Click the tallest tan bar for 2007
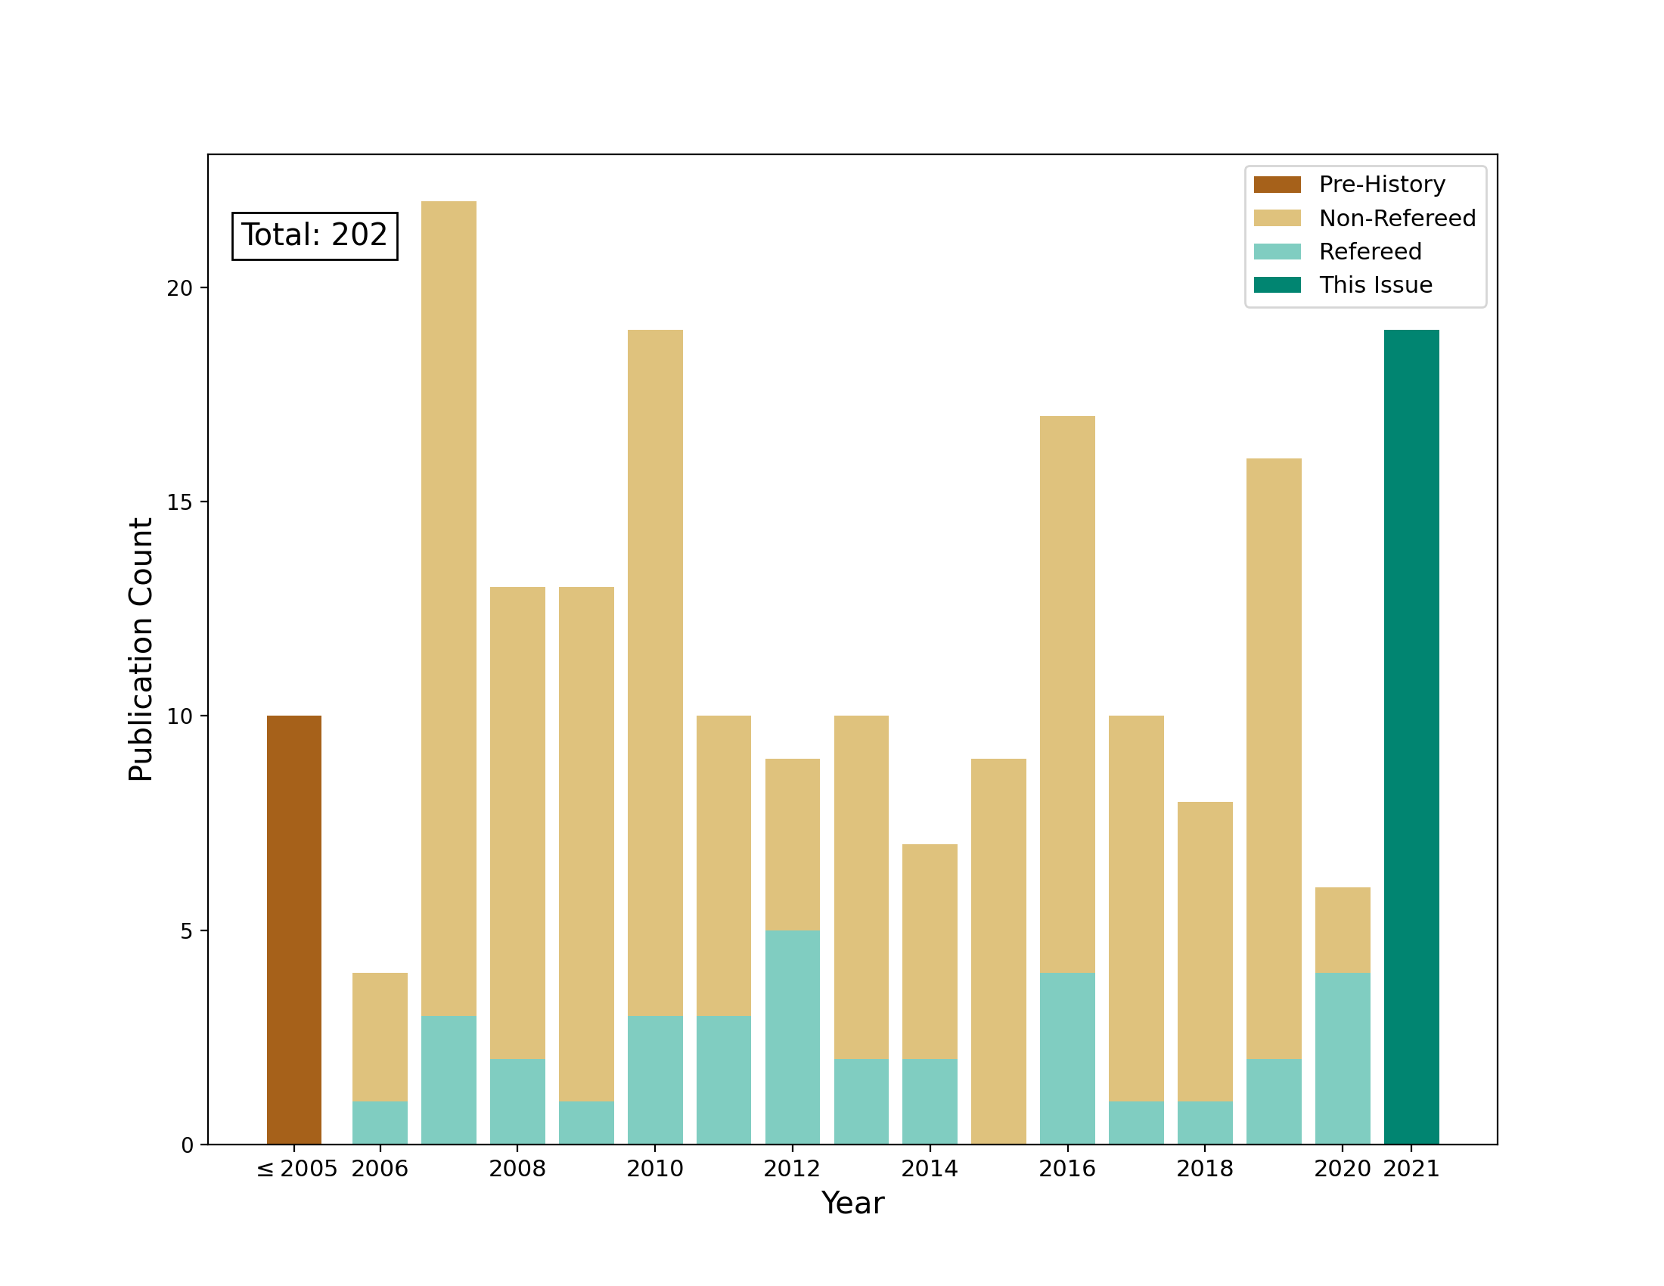The width and height of the screenshot is (1664, 1286). coord(449,609)
